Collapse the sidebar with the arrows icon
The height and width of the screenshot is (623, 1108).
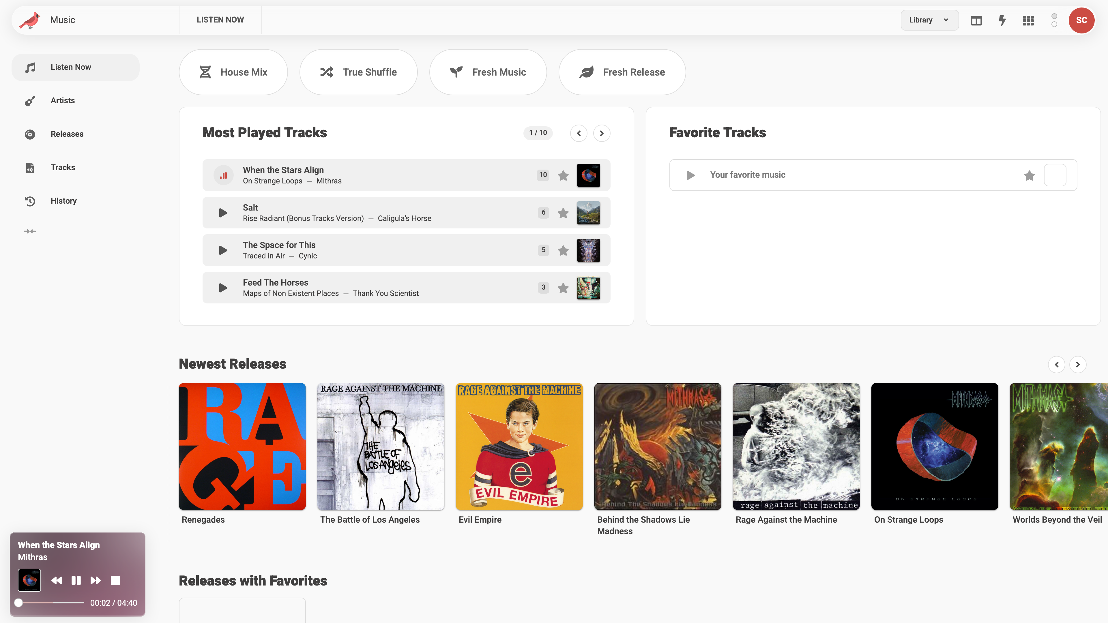30,231
